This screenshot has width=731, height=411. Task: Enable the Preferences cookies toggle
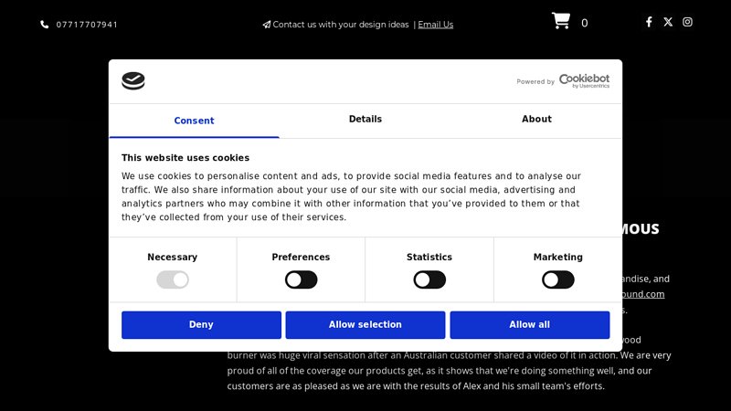pos(302,280)
